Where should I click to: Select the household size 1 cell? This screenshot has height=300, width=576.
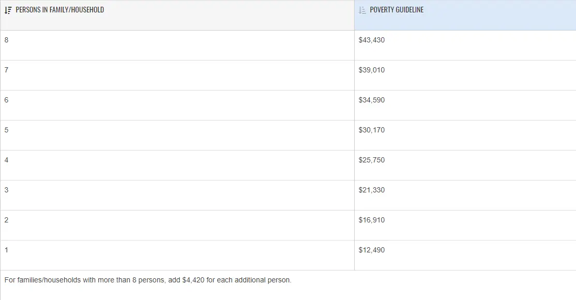tap(6, 250)
